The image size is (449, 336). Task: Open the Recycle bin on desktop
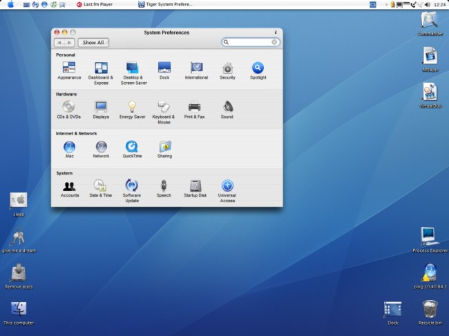point(430,312)
